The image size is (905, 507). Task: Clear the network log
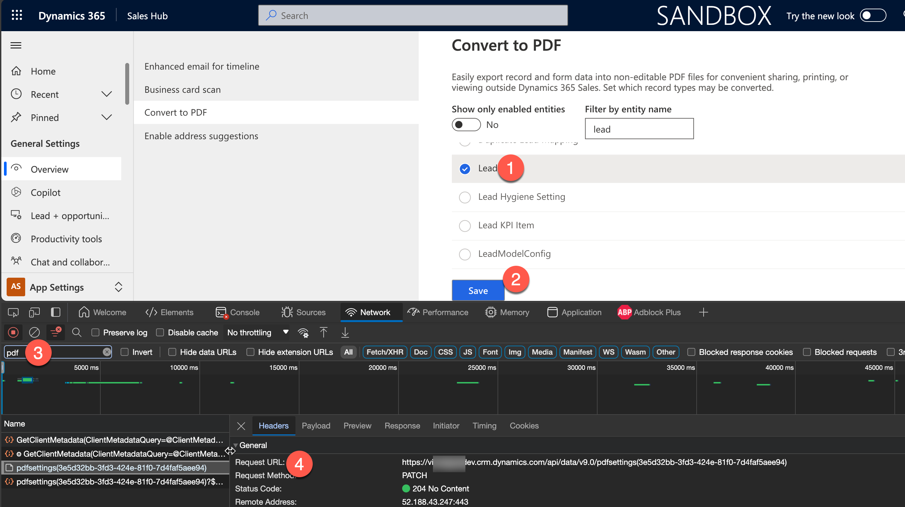[x=34, y=332]
